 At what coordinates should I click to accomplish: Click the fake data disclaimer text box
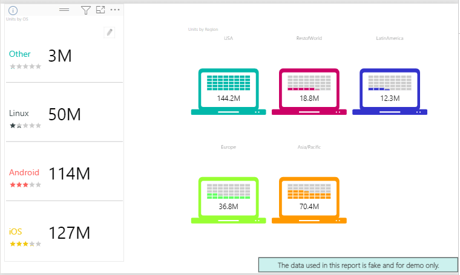click(x=358, y=265)
